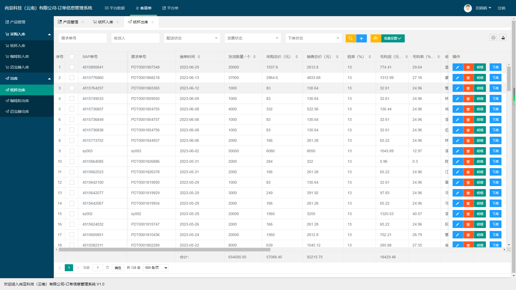The image size is (516, 290).
Task: Click 下库 for row 4515776860
Action: (496, 78)
